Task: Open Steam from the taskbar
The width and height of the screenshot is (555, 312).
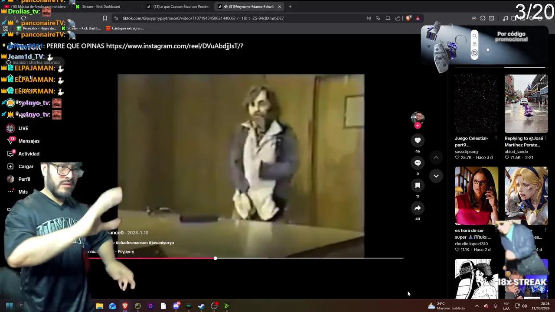Action: pyautogui.click(x=201, y=306)
